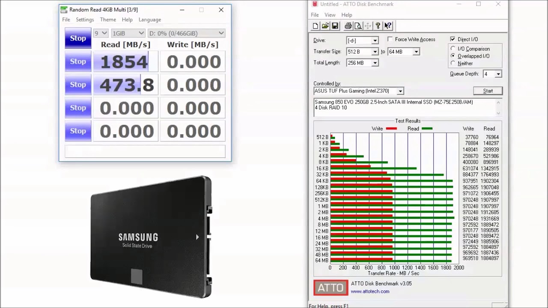Click the Write [MB/s] column header
The height and width of the screenshot is (308, 548).
(x=193, y=44)
